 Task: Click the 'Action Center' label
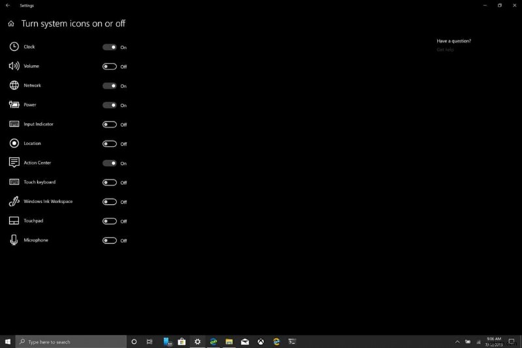(37, 163)
